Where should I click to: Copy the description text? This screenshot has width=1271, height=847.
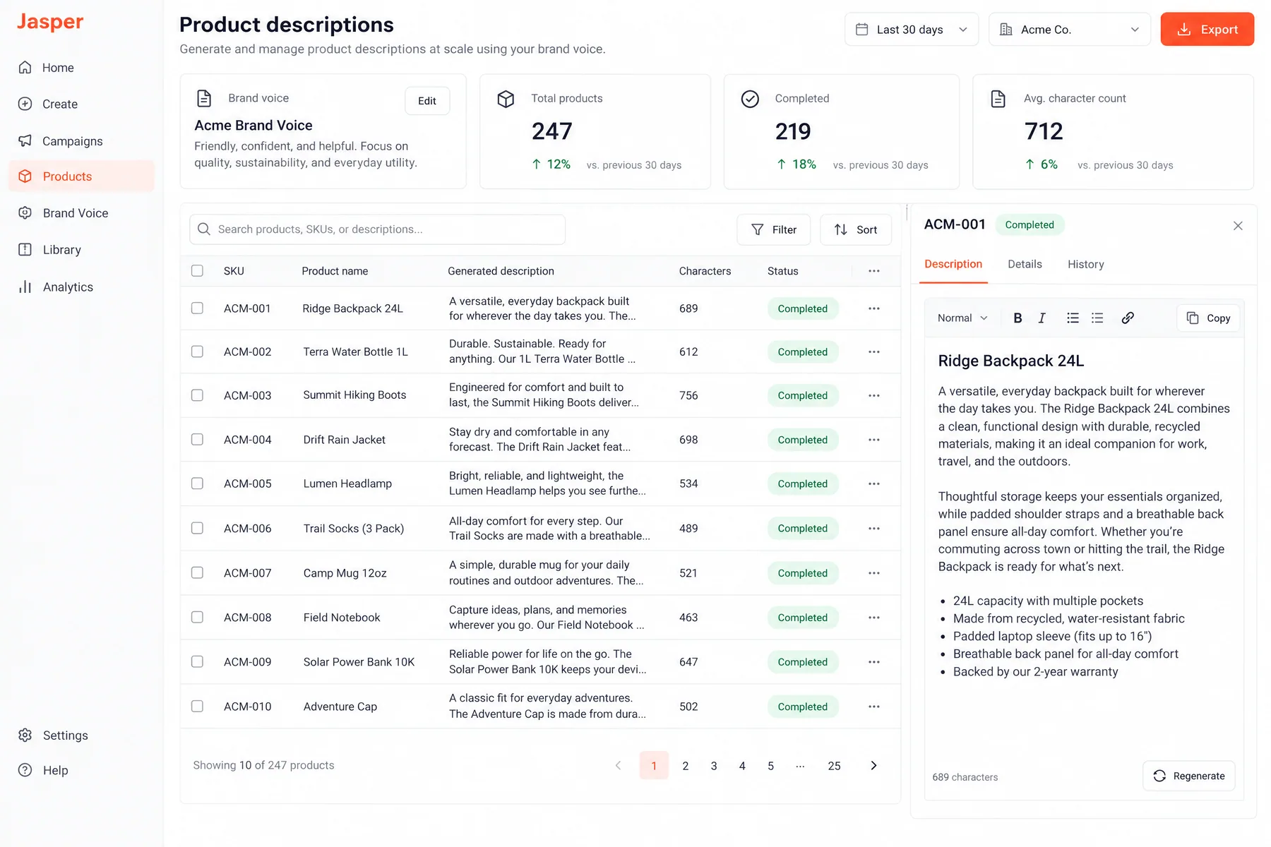(1208, 318)
